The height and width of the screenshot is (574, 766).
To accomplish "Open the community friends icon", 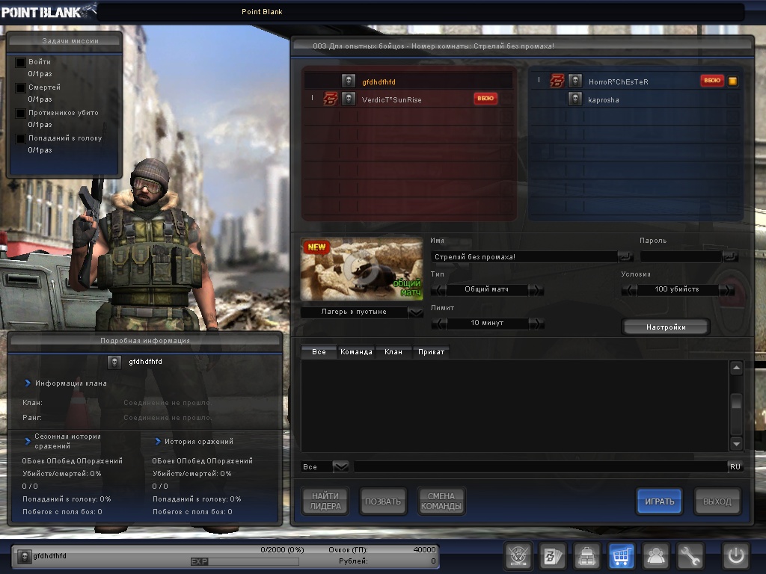I will click(656, 556).
